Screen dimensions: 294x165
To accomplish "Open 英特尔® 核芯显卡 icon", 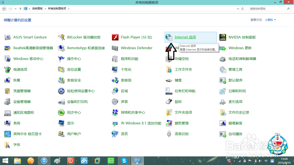I will [x=7, y=134].
